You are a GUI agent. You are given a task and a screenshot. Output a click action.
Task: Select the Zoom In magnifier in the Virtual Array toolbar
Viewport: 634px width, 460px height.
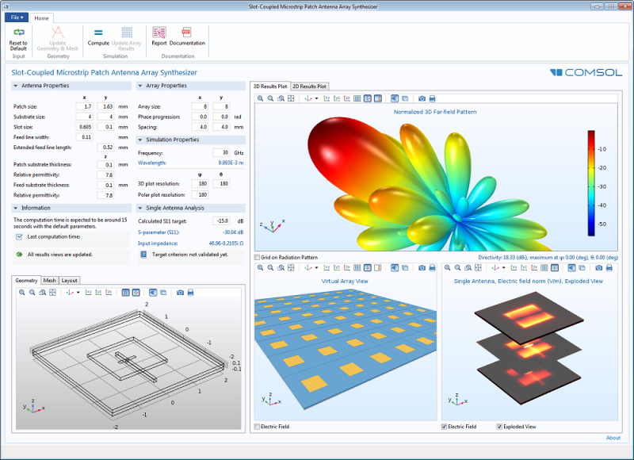point(260,268)
